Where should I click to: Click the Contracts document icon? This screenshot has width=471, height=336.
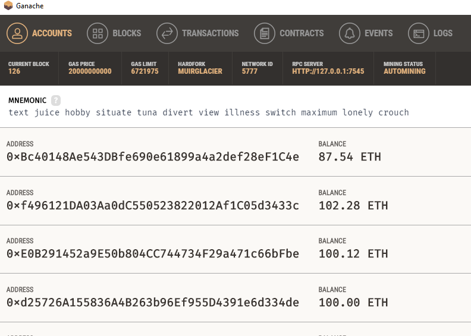264,33
